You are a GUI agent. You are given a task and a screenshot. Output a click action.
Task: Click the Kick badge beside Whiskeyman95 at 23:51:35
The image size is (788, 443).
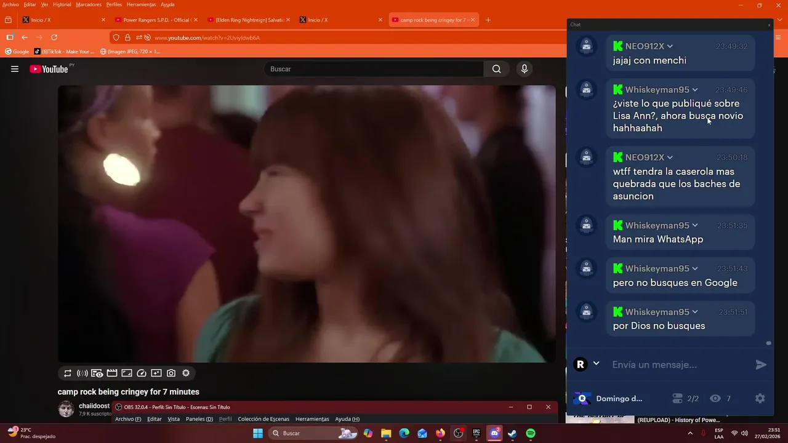[x=618, y=225]
